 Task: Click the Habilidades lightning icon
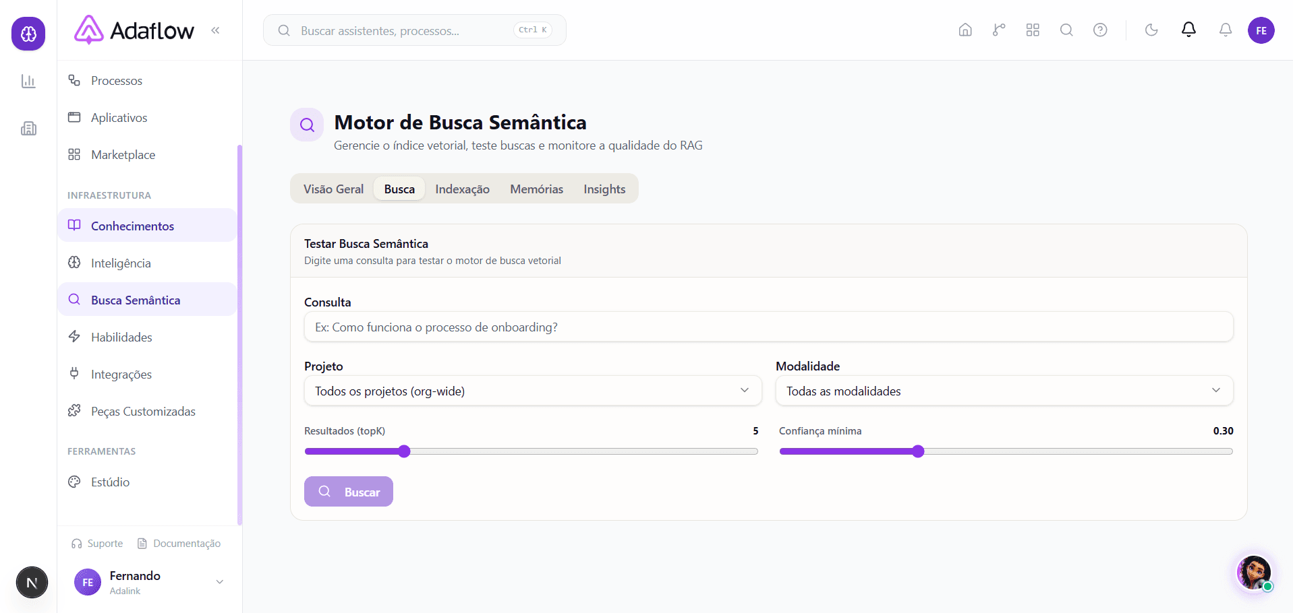[x=74, y=337]
